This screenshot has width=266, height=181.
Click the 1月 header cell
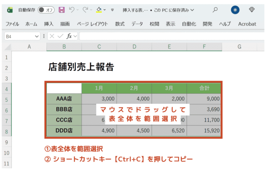coord(99,88)
